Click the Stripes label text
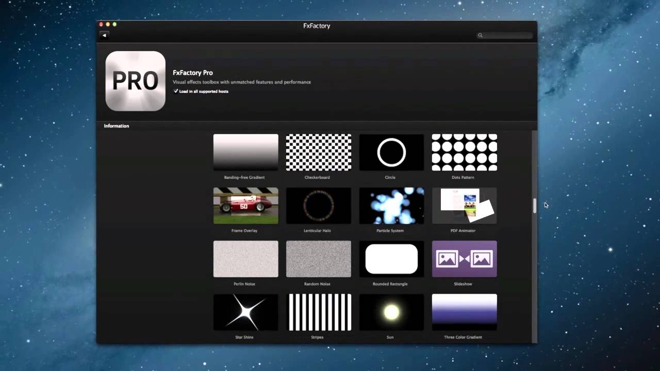Viewport: 660px width, 371px height. [317, 338]
